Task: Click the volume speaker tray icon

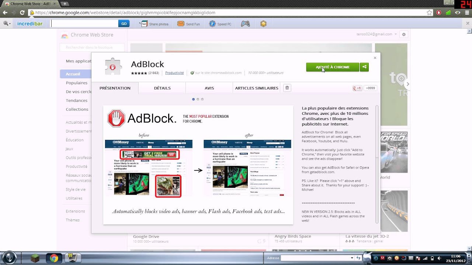Action: click(x=439, y=258)
